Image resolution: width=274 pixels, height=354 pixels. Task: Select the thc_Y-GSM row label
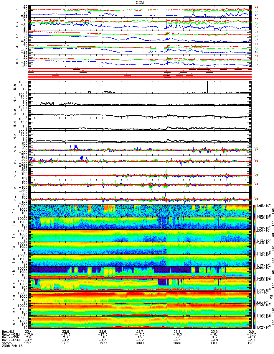pos(10,338)
